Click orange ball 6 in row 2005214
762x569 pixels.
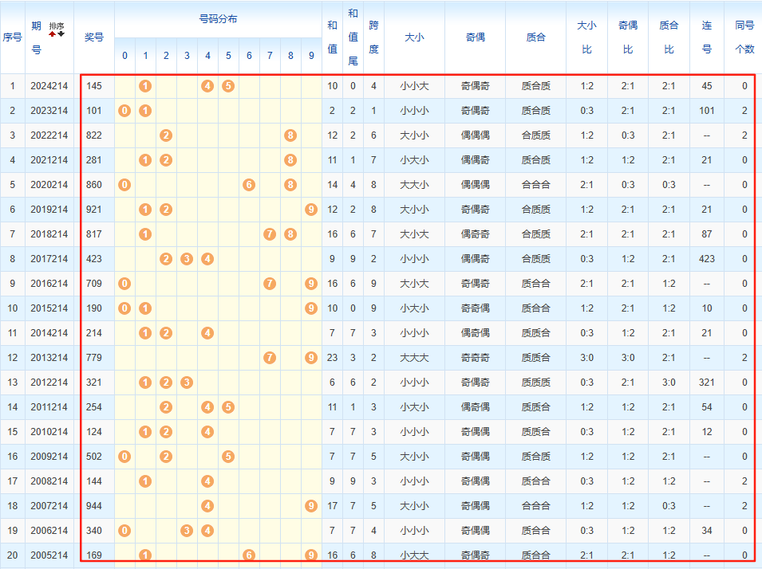[x=249, y=555]
